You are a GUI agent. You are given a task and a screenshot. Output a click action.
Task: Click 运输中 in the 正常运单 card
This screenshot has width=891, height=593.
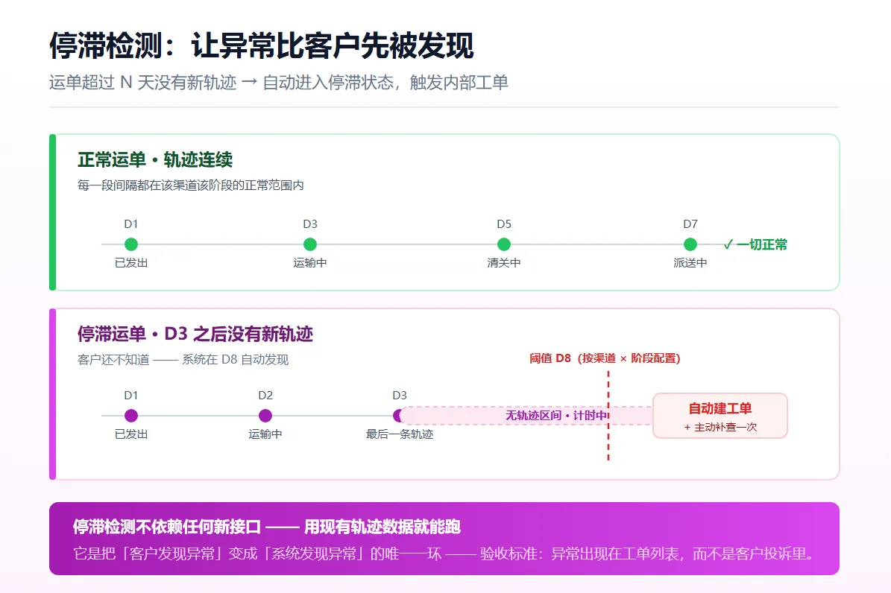(309, 263)
